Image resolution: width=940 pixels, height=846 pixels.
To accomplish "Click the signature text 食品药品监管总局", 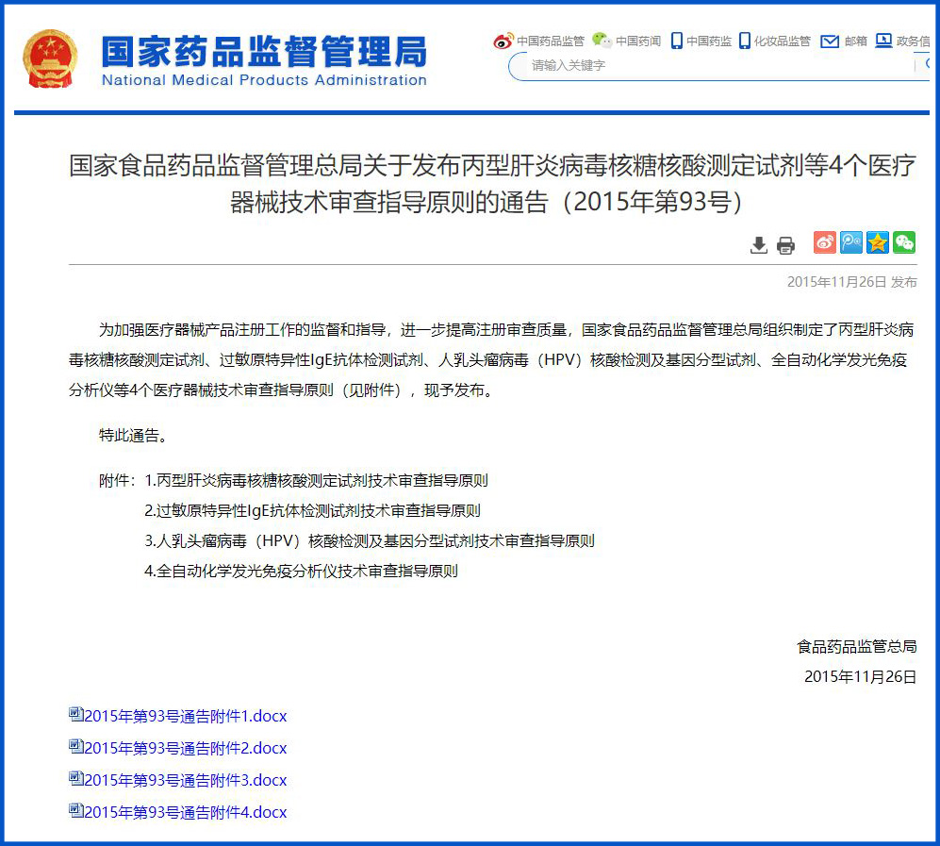I will pyautogui.click(x=857, y=646).
